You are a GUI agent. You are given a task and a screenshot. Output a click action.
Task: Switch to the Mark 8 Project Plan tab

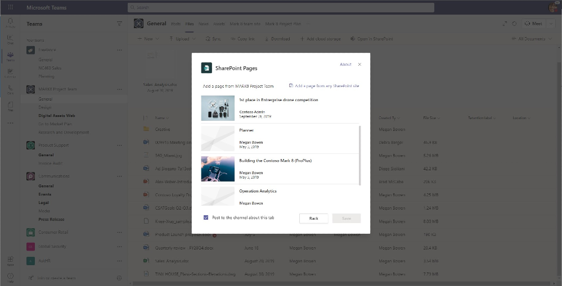click(x=283, y=24)
